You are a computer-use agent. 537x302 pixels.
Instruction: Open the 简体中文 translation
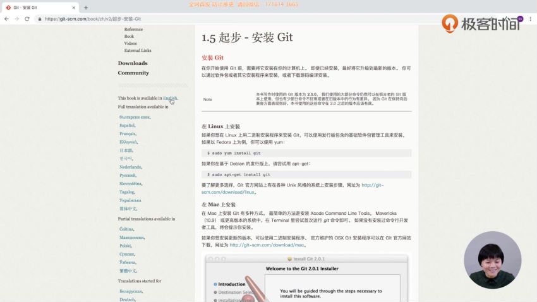[x=128, y=209]
